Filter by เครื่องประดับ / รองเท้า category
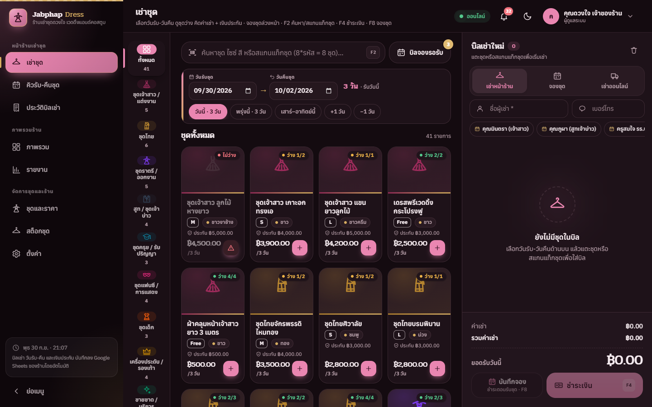Image resolution: width=652 pixels, height=407 pixels. pyautogui.click(x=146, y=363)
